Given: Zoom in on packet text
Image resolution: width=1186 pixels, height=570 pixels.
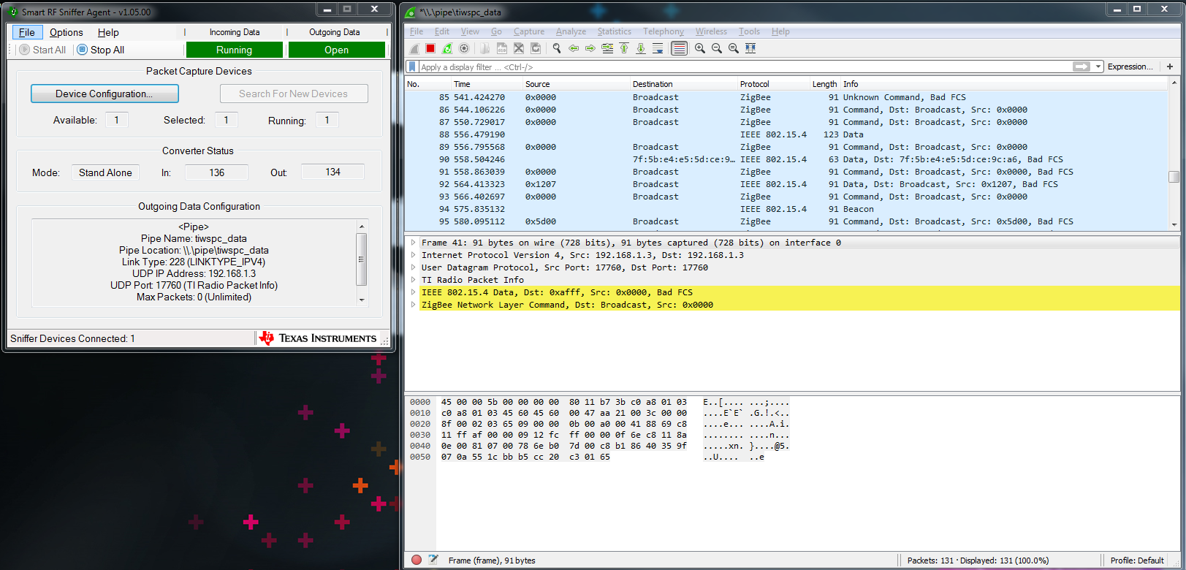Looking at the screenshot, I should click(700, 48).
